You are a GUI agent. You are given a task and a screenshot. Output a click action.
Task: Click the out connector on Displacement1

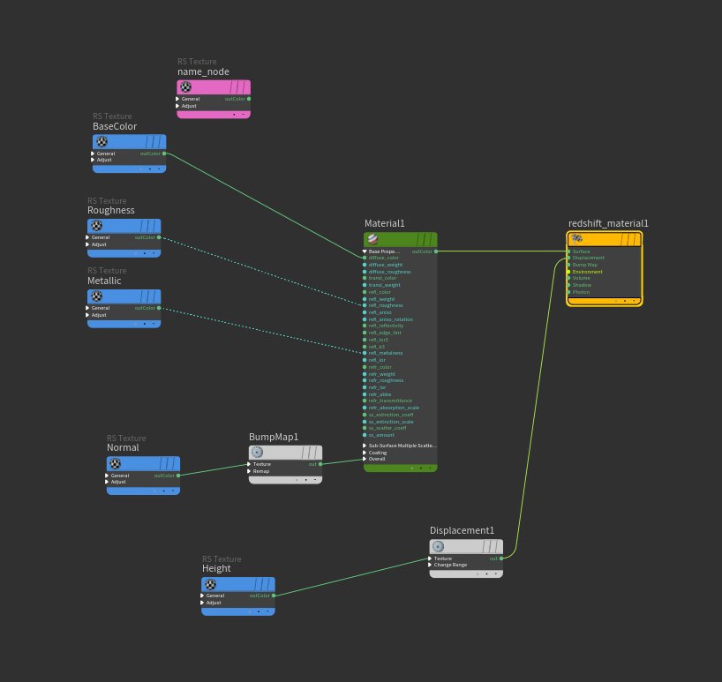(x=501, y=558)
